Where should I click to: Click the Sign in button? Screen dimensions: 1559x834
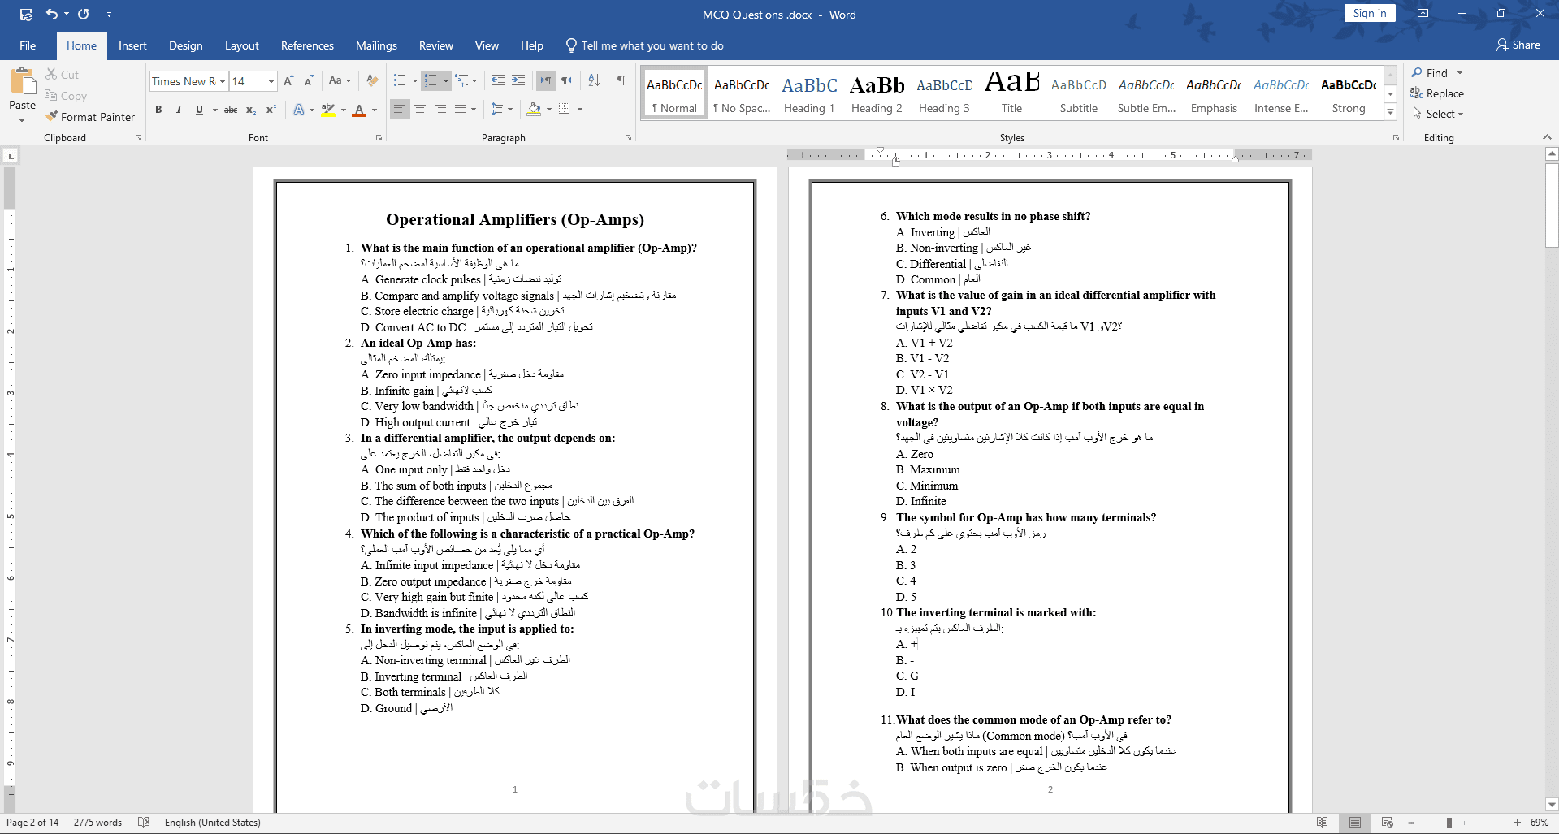pyautogui.click(x=1370, y=13)
